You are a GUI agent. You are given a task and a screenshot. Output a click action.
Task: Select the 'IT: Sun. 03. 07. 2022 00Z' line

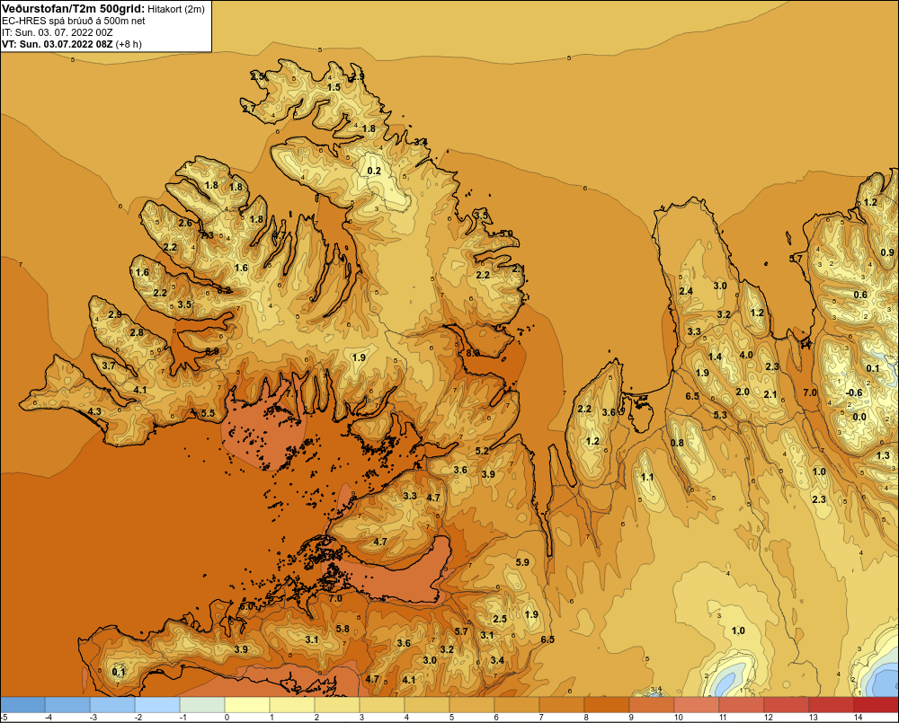58,32
